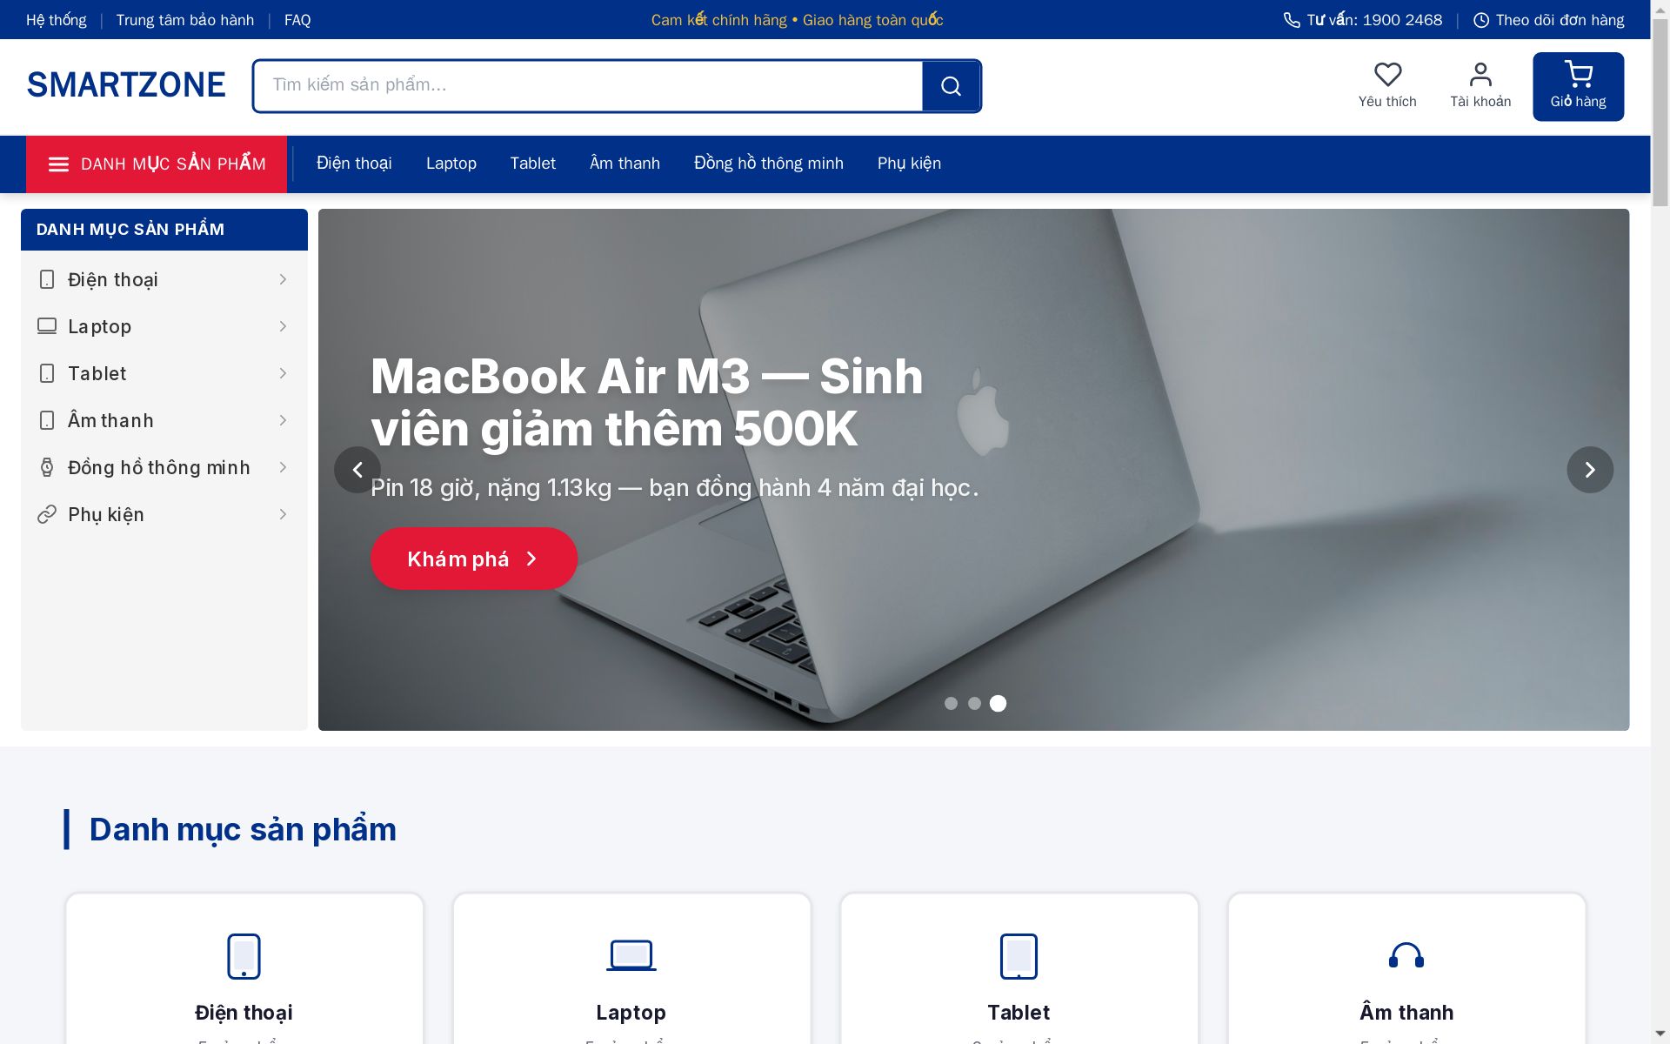Click the headphones icon on Âm thanh card
The width and height of the screenshot is (1670, 1044).
point(1406,956)
